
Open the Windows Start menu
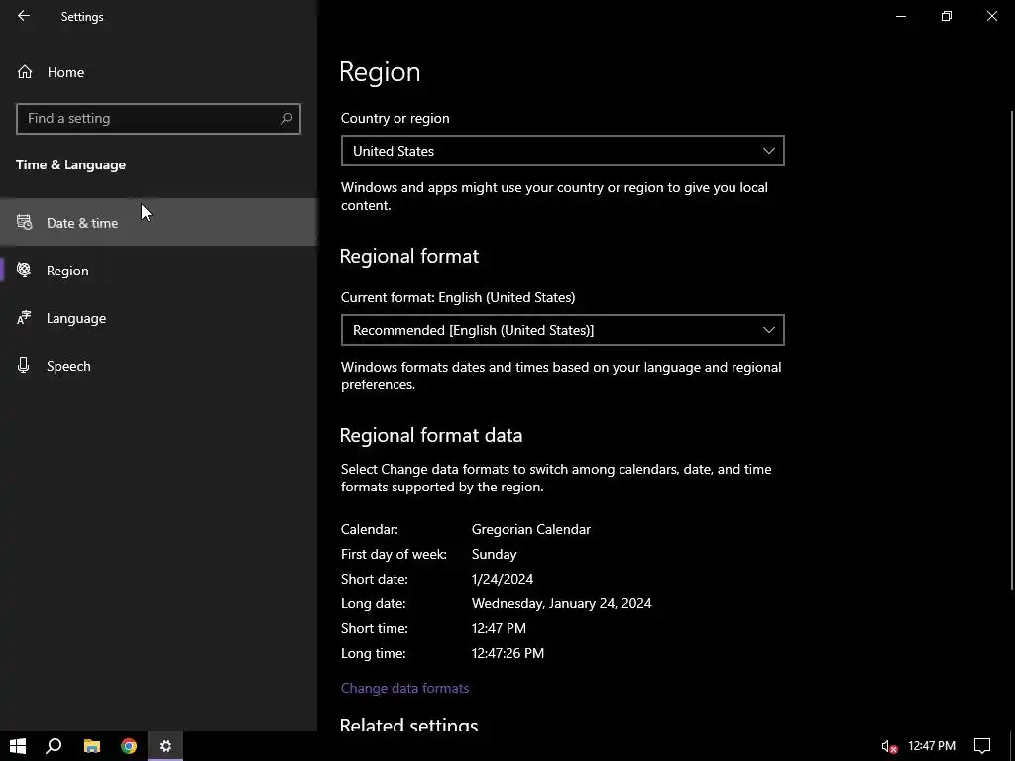point(18,746)
